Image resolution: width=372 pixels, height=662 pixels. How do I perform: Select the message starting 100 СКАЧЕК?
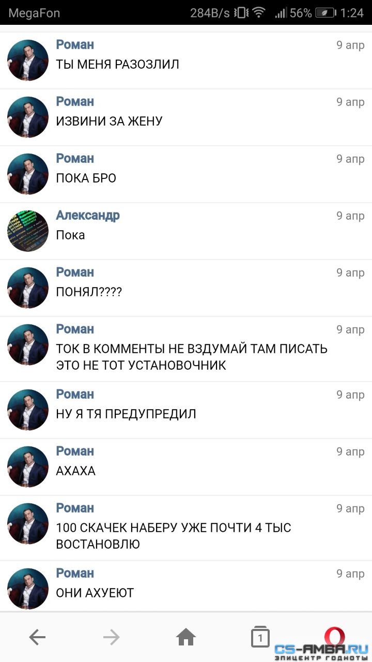(x=174, y=536)
